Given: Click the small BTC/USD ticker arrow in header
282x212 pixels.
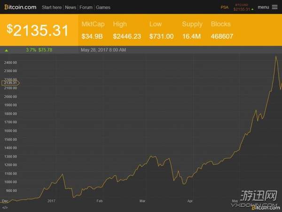Looking at the screenshot, I should pyautogui.click(x=253, y=9).
